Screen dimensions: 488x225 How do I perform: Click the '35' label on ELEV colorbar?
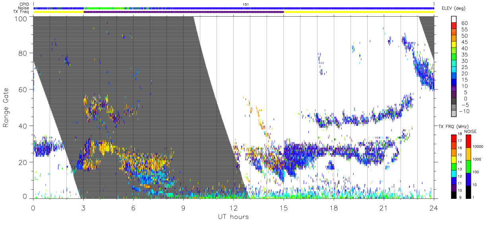[x=465, y=55]
